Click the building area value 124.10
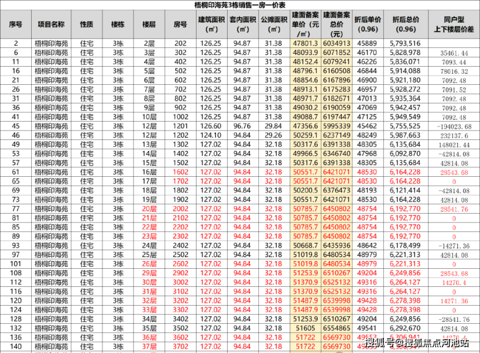480x353 pixels. pyautogui.click(x=211, y=136)
